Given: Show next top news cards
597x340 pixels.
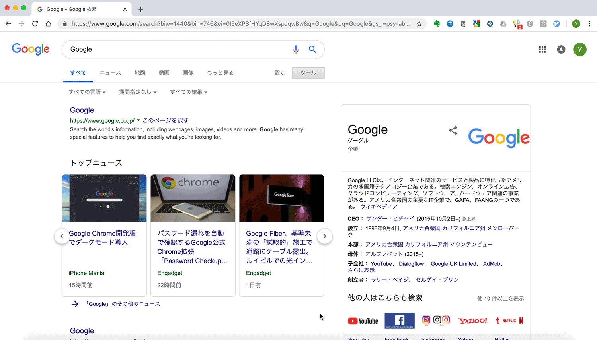Looking at the screenshot, I should click(x=325, y=236).
